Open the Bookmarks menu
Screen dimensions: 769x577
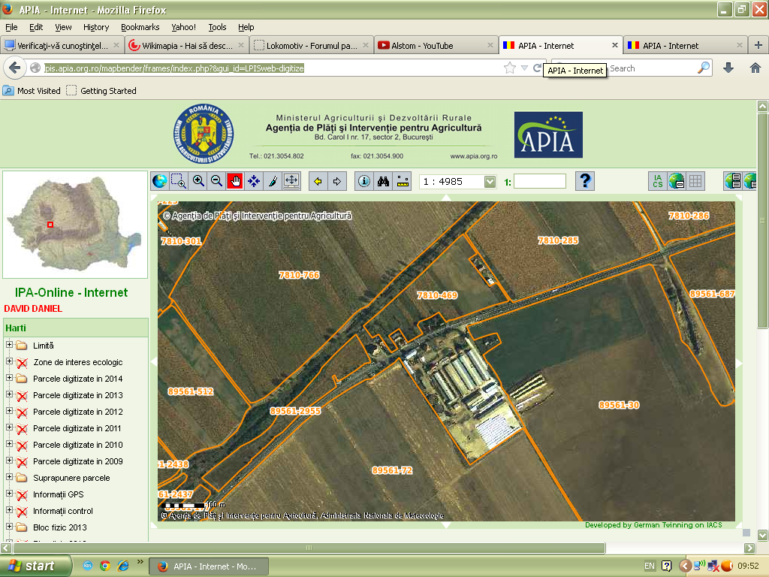tap(140, 27)
